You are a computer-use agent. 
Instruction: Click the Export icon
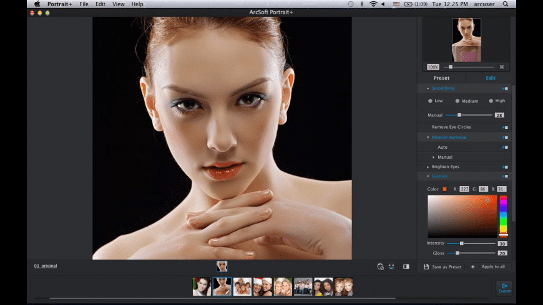pos(504,287)
